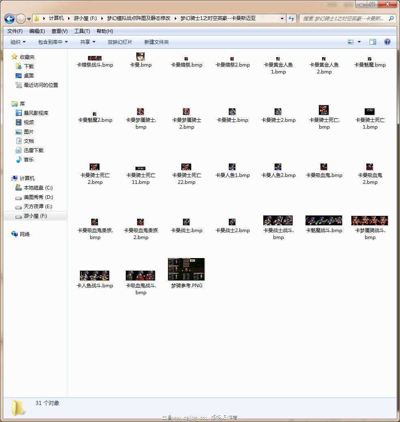Open the recent pages dropdown arrow
Screen dimensions: 400x422
click(29, 19)
